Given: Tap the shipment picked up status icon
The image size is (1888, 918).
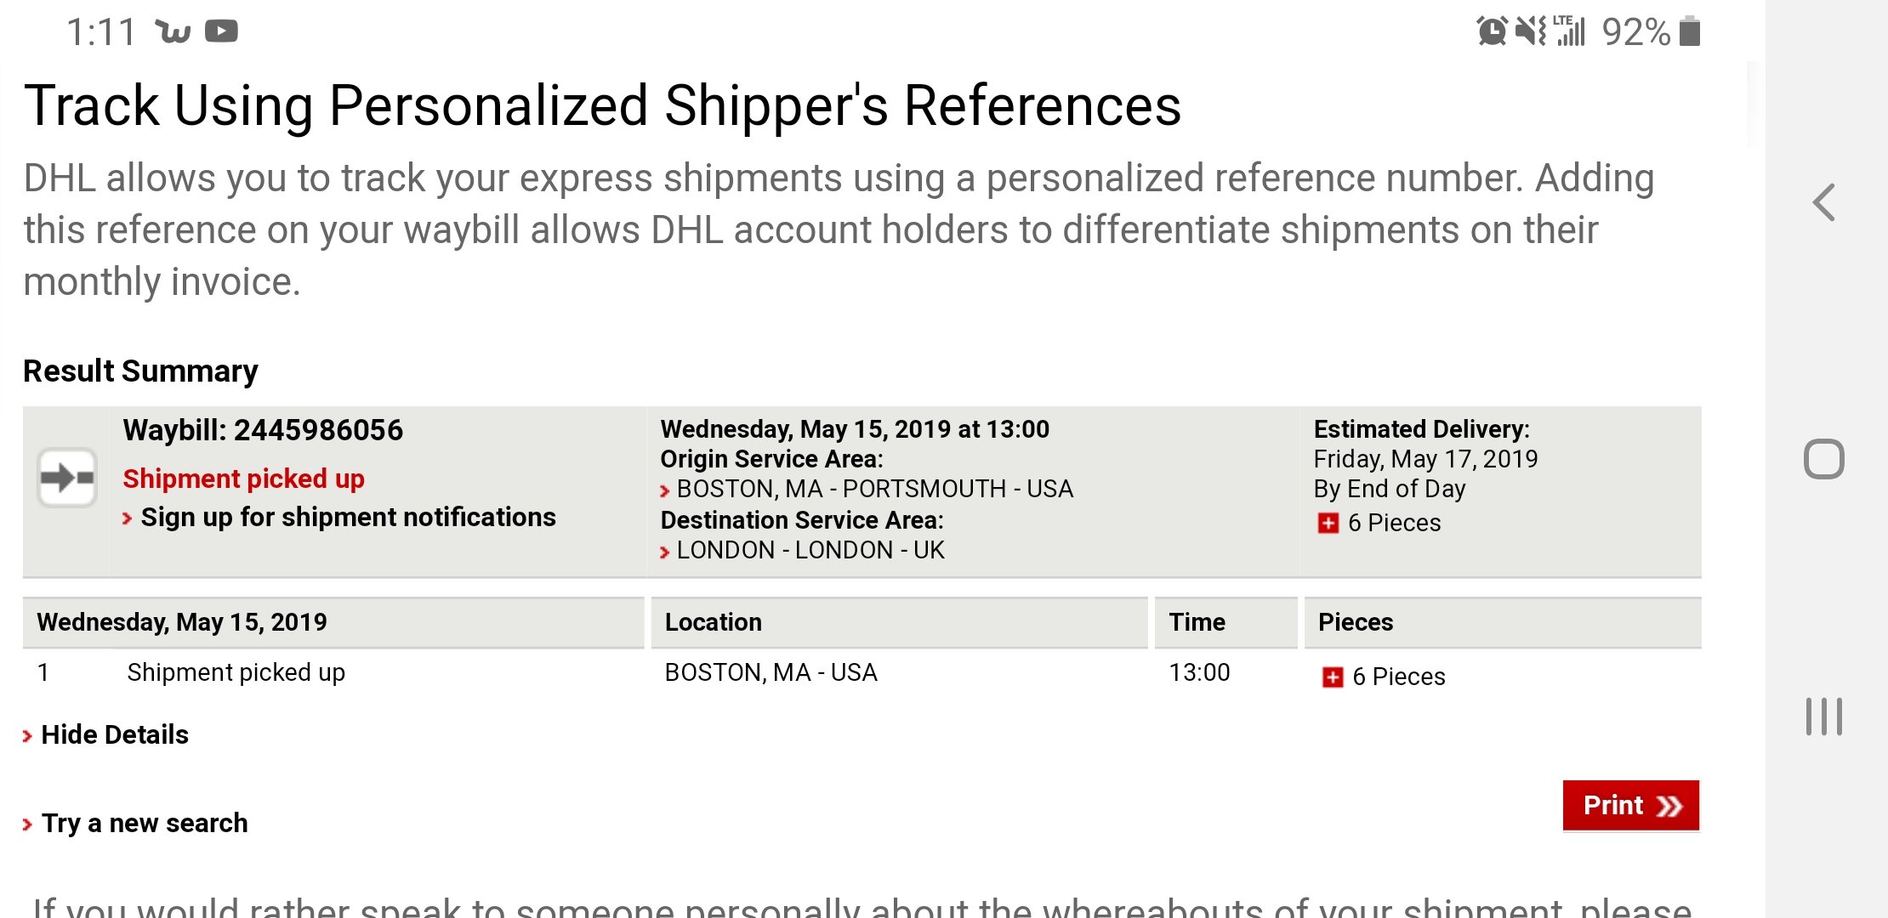Looking at the screenshot, I should [x=67, y=478].
